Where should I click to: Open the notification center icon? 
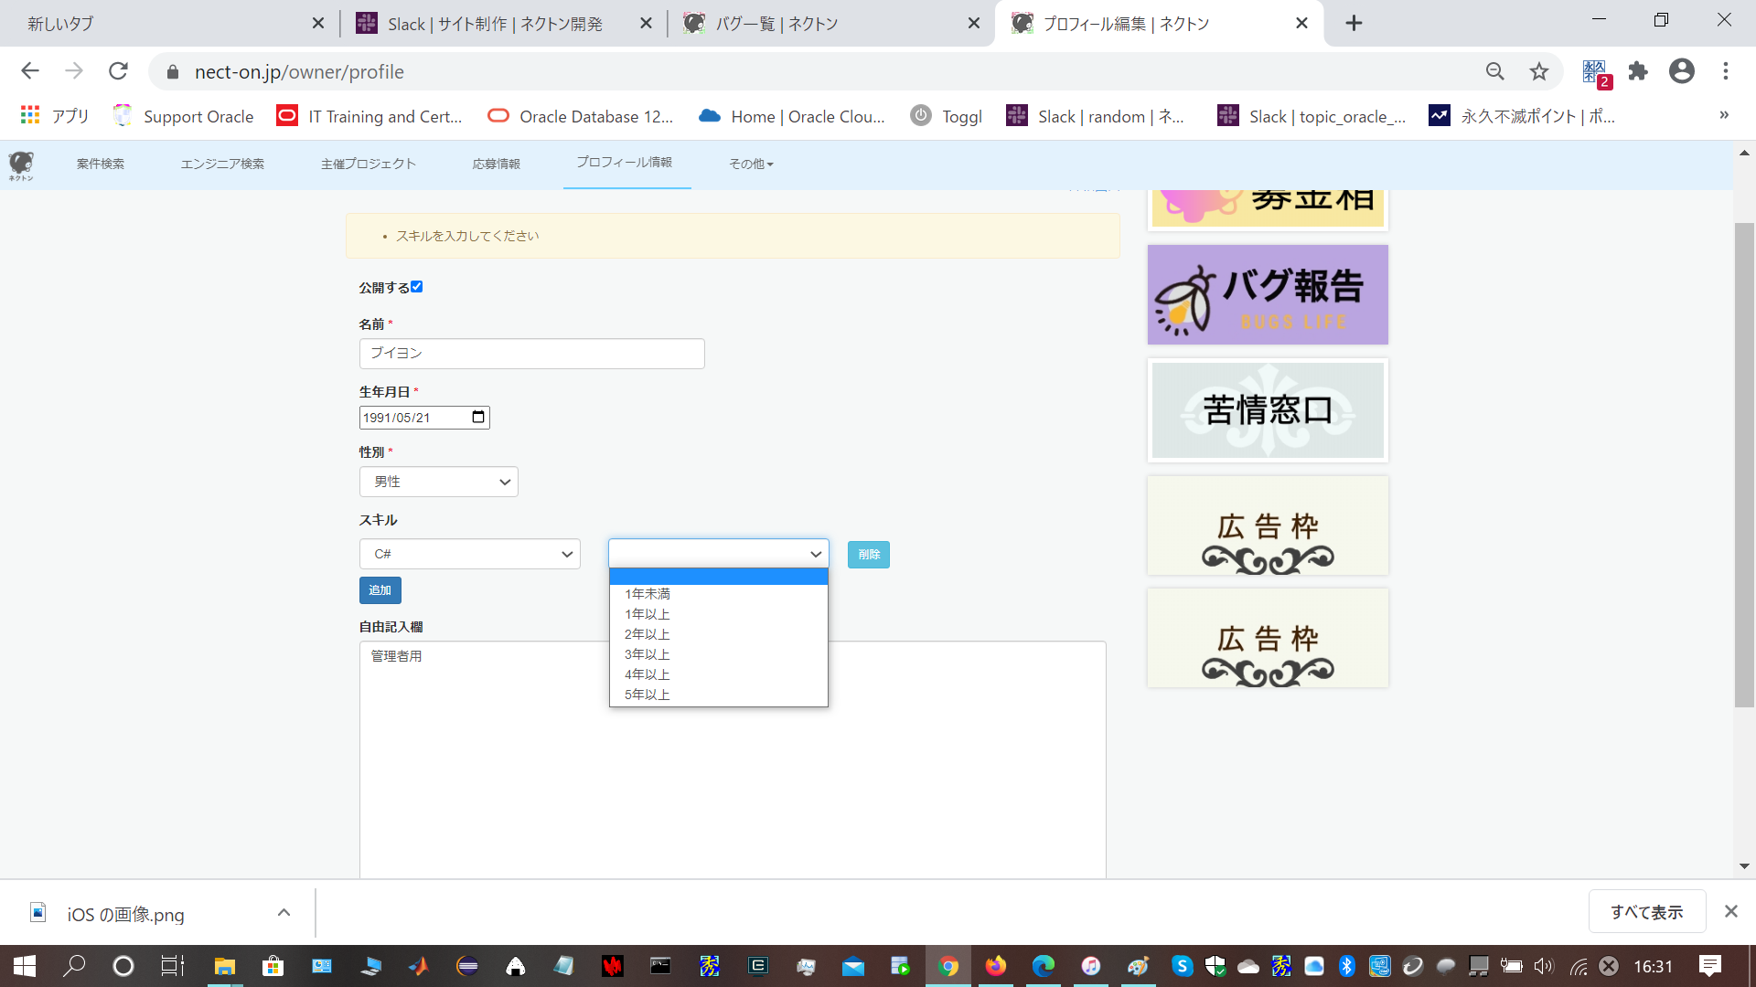tap(1709, 966)
